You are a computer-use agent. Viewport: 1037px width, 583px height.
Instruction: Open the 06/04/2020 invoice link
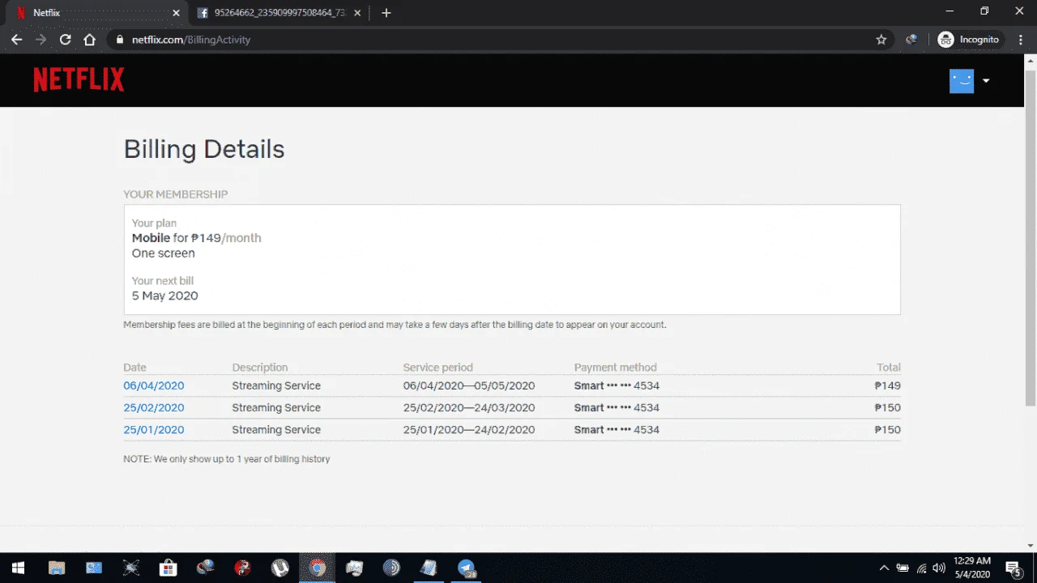[x=154, y=386]
